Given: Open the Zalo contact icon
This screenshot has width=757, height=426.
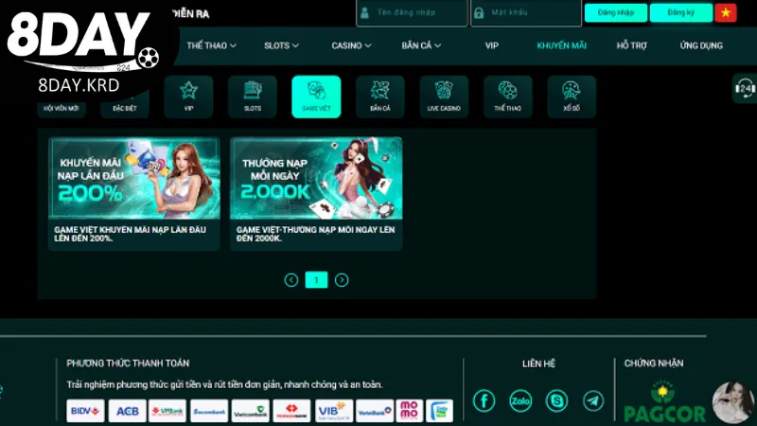Looking at the screenshot, I should click(x=520, y=400).
